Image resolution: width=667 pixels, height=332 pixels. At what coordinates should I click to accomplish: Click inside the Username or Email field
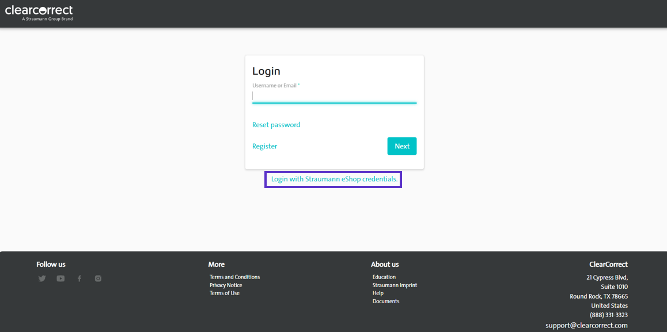click(x=334, y=97)
